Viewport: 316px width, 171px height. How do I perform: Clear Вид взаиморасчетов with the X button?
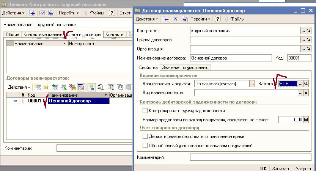306,93
